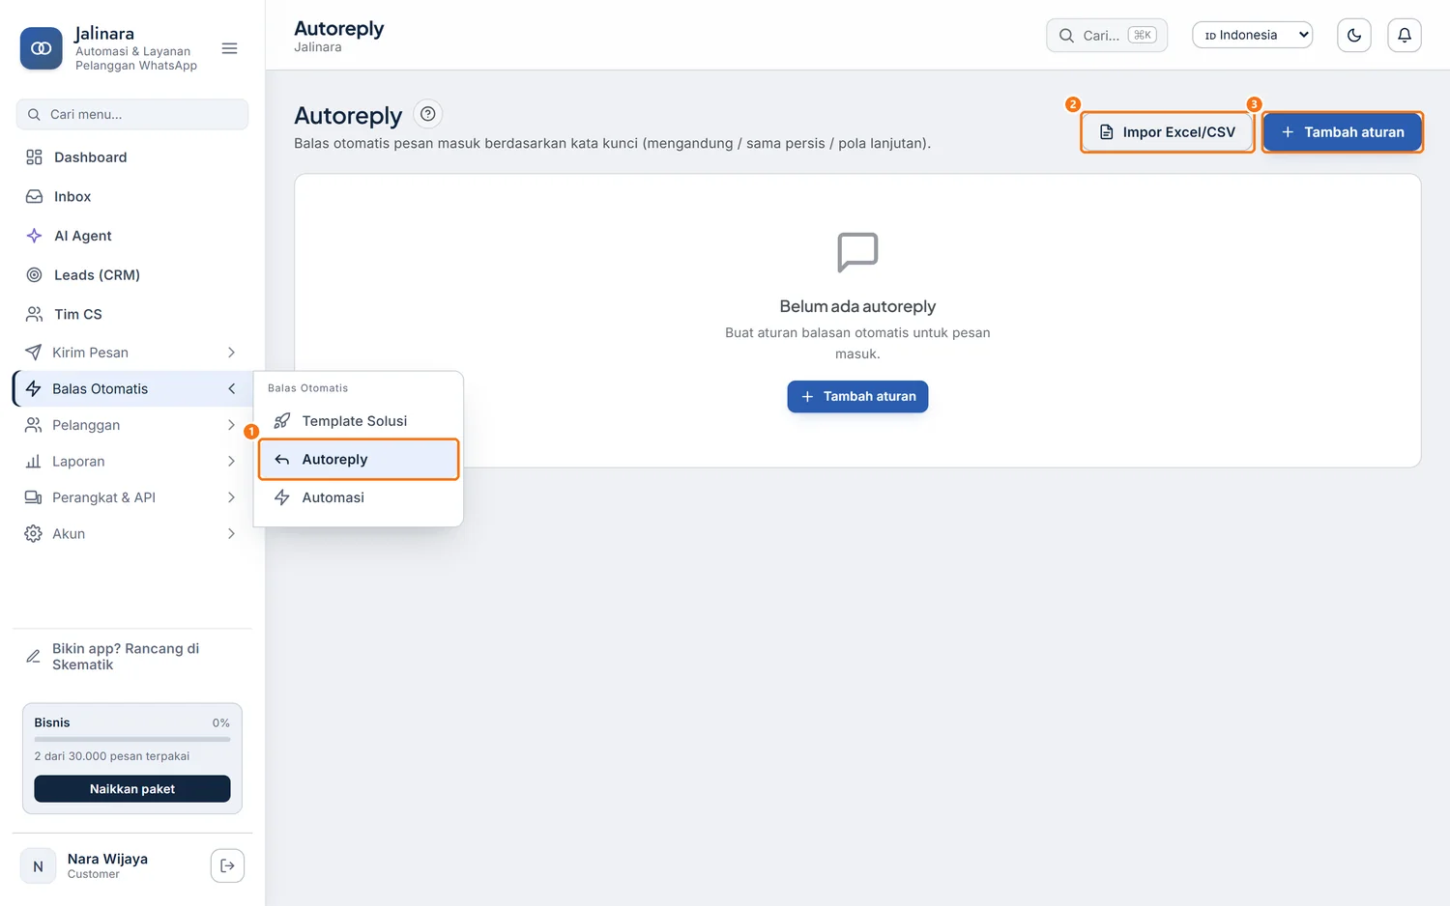This screenshot has height=906, width=1450.
Task: Click the top Cari search box
Action: point(1107,35)
